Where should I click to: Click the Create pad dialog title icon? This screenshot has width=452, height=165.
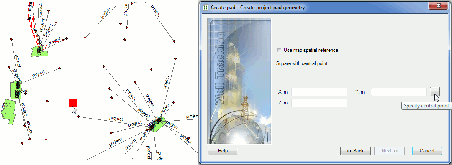205,8
